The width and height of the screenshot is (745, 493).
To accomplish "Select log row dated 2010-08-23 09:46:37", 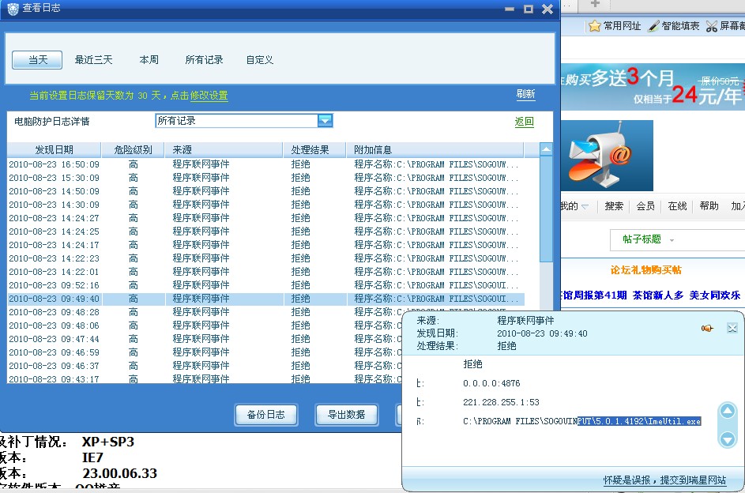I will (205, 366).
